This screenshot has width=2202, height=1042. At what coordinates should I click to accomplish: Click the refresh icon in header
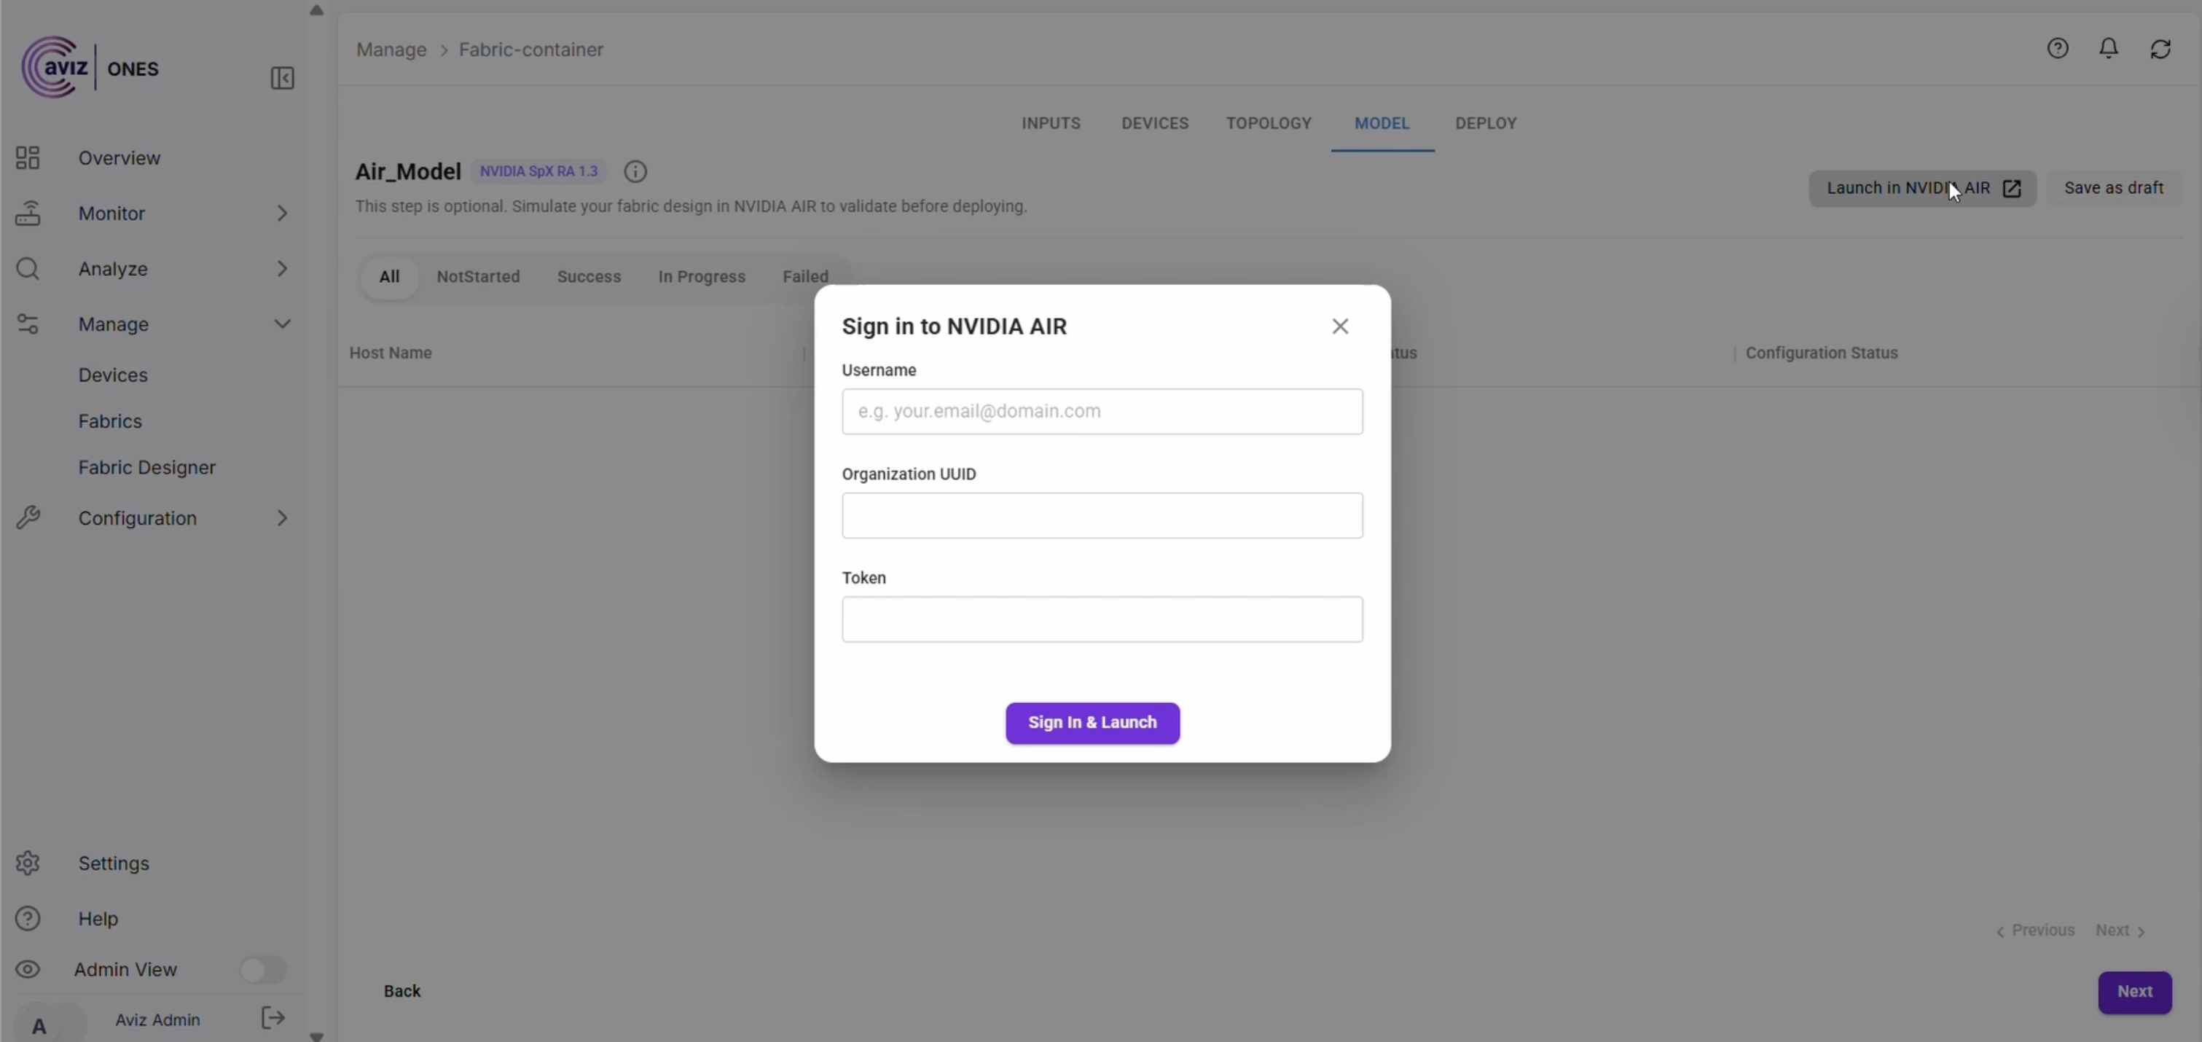[x=2161, y=49]
